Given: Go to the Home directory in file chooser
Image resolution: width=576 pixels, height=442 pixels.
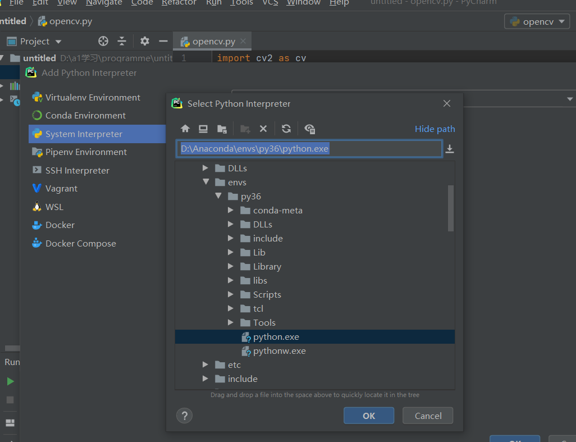Looking at the screenshot, I should pyautogui.click(x=185, y=129).
